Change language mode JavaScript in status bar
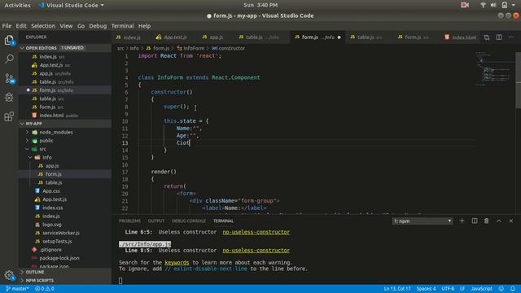 pos(481,289)
